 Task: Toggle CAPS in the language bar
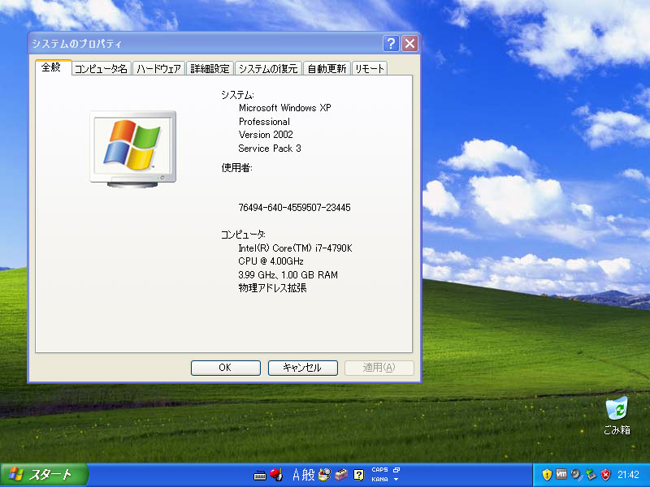click(379, 470)
